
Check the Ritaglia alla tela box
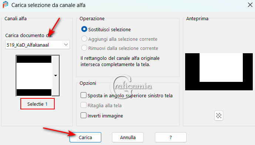[84, 105]
